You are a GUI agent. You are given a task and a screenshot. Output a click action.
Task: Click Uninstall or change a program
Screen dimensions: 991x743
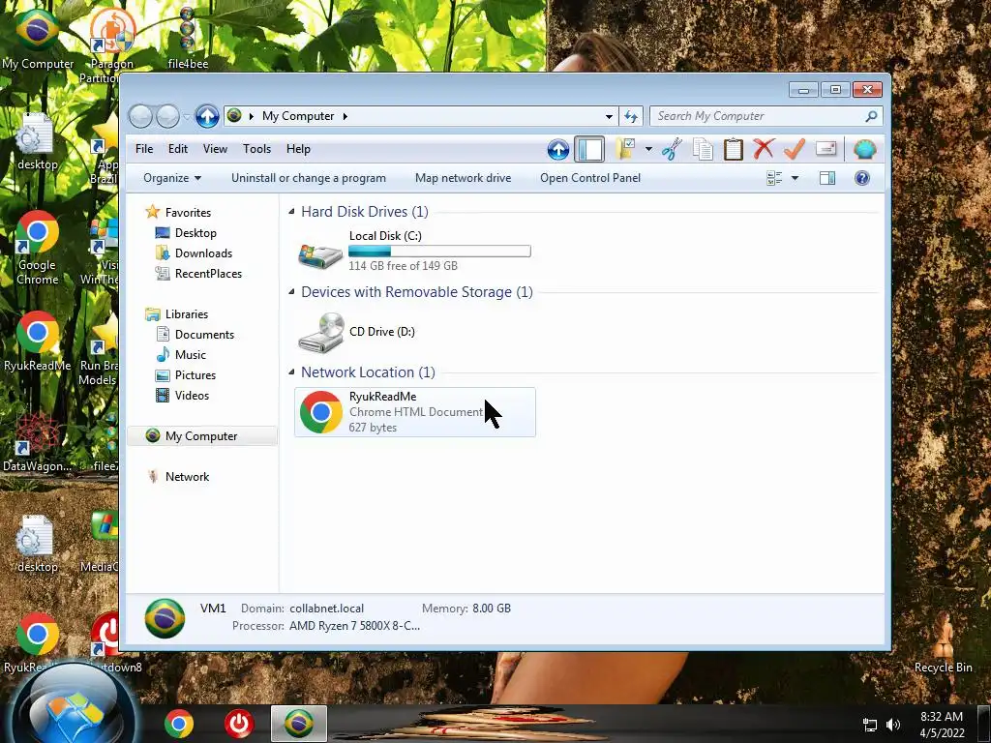(309, 178)
